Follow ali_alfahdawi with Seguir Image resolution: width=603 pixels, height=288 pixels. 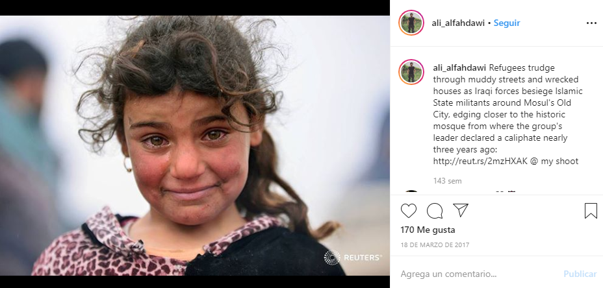pyautogui.click(x=506, y=23)
